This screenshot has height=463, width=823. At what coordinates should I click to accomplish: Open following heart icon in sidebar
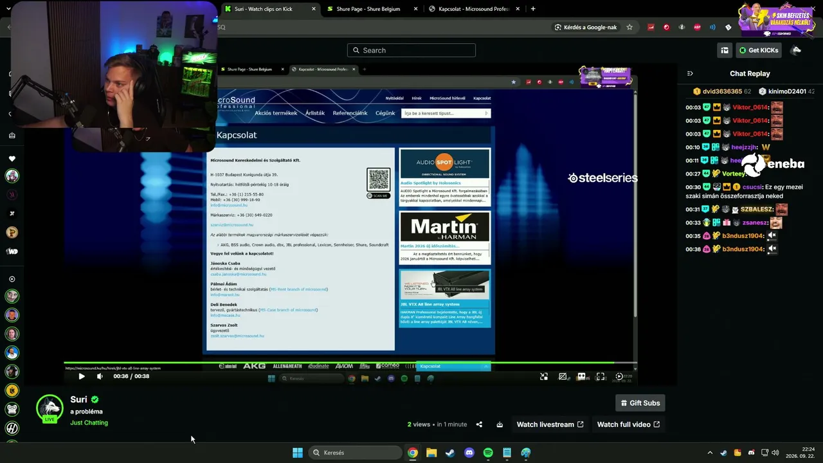(12, 159)
